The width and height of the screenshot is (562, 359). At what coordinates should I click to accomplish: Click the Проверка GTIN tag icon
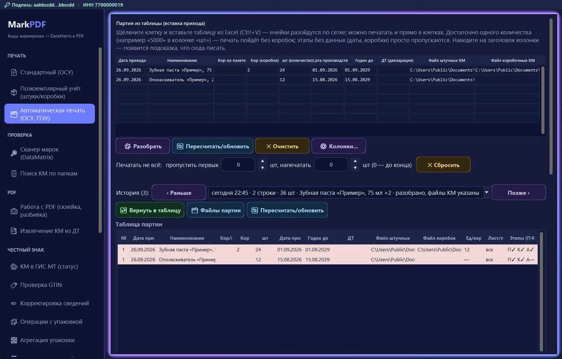click(x=14, y=285)
